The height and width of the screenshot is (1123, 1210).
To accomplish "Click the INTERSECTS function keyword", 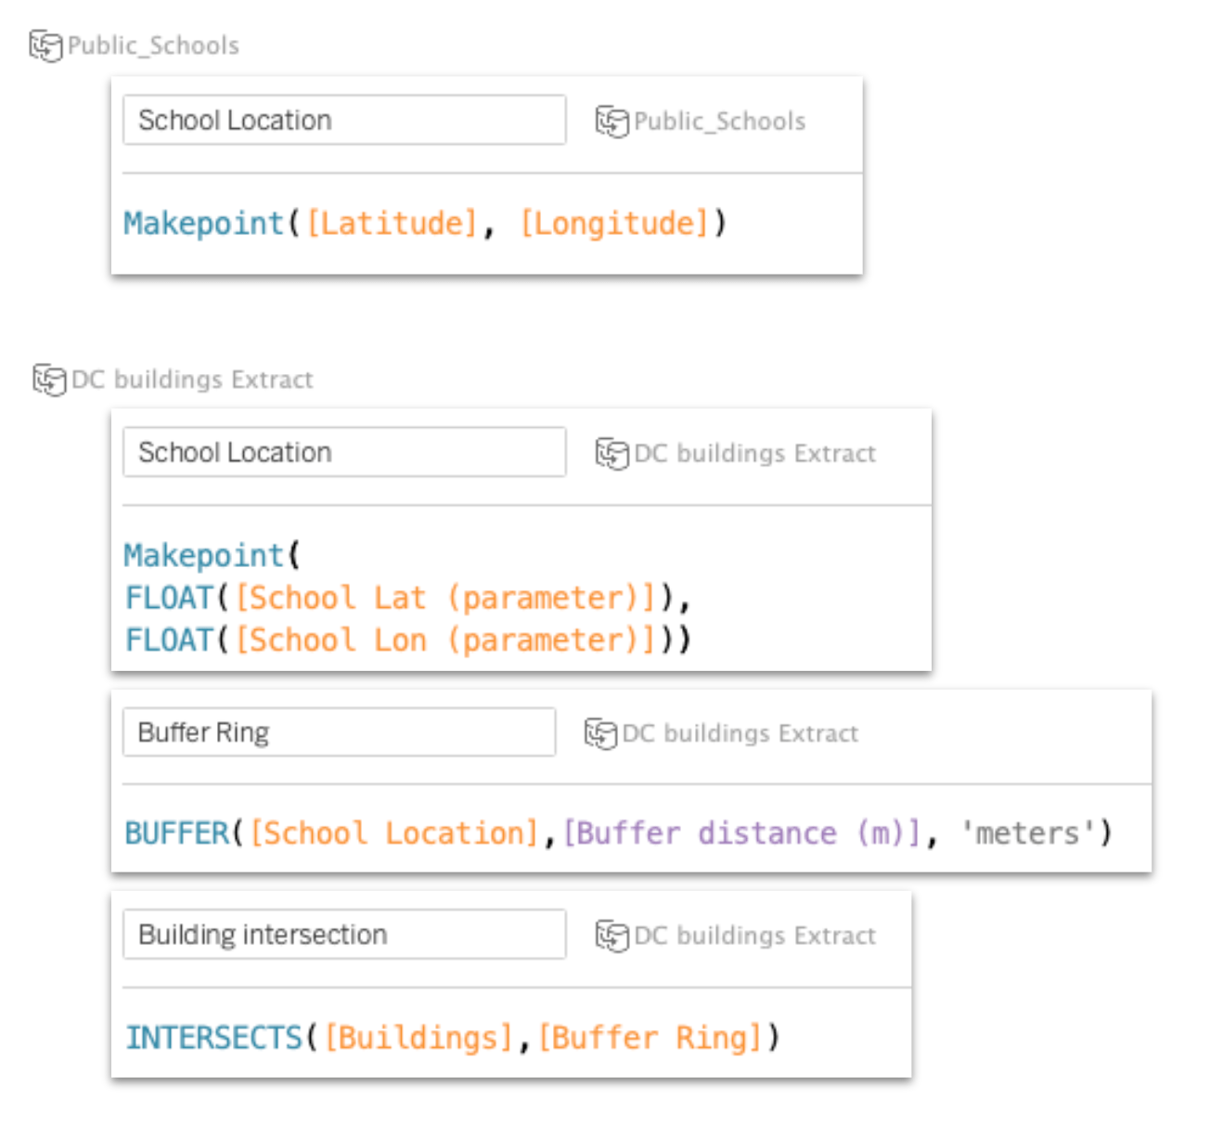I will click(214, 1038).
